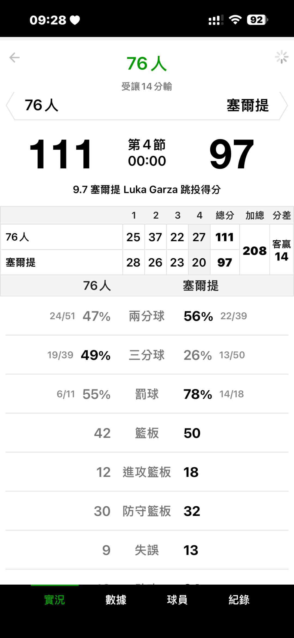Image resolution: width=294 pixels, height=638 pixels.
Task: Tap the 塞爾提 score 97
Action: [231, 154]
